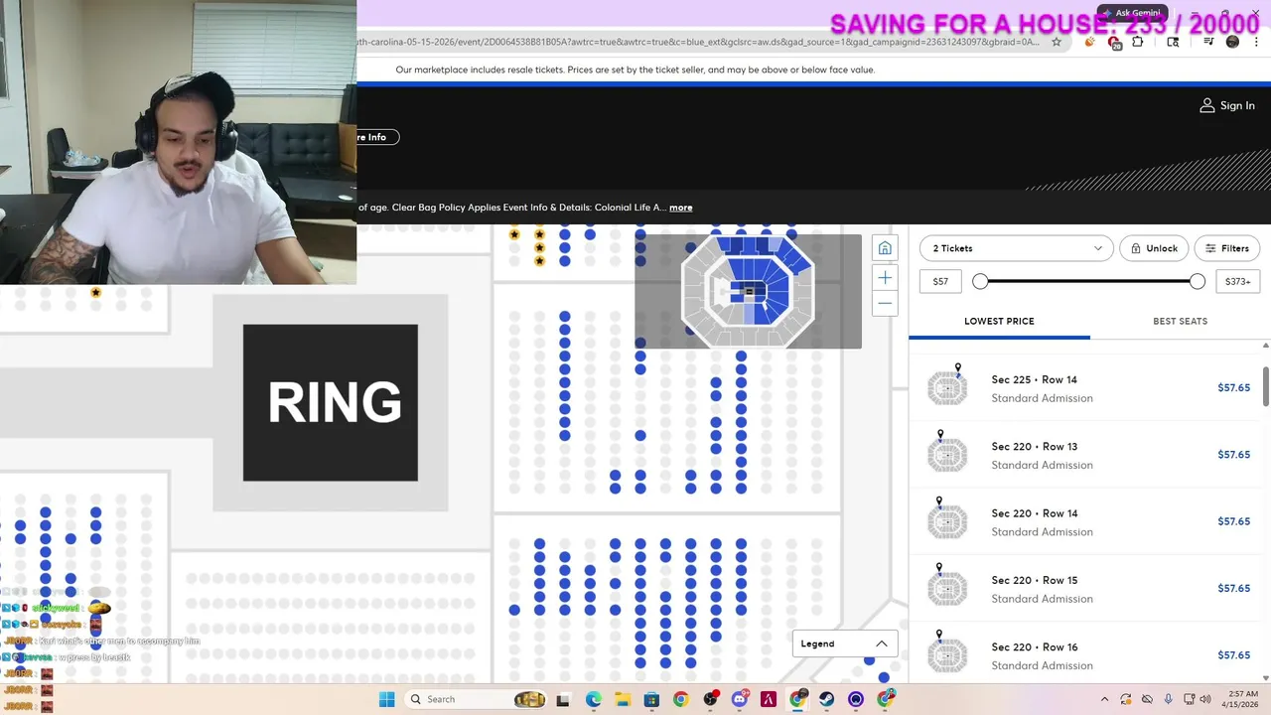
Task: Open the Chrome profile avatar
Action: 1232,42
